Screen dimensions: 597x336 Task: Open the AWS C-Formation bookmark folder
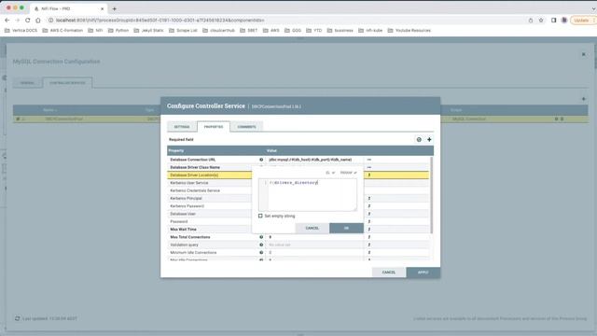pos(62,31)
